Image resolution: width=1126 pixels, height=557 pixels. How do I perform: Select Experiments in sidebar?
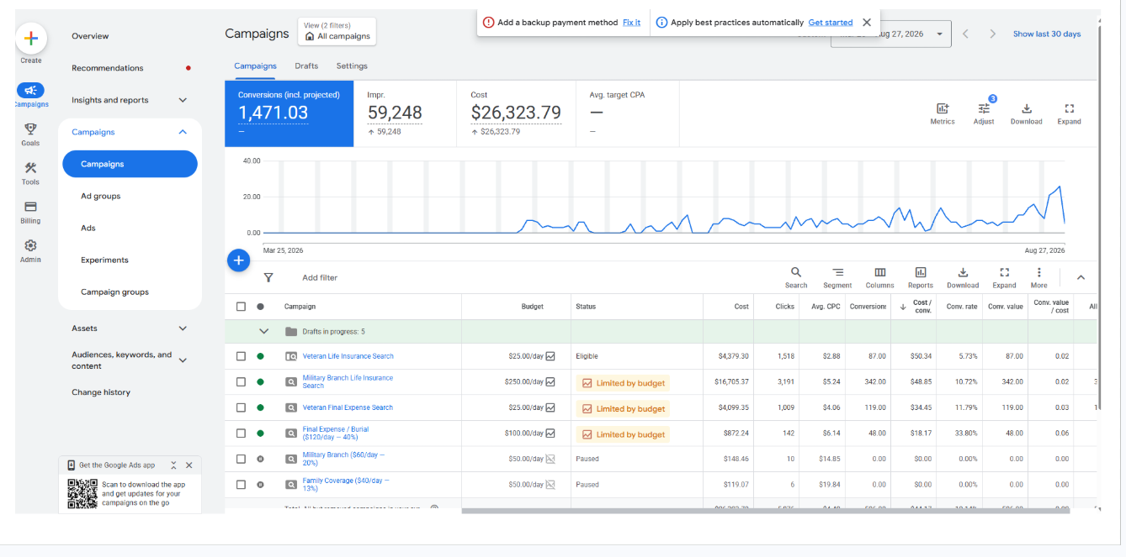[105, 260]
